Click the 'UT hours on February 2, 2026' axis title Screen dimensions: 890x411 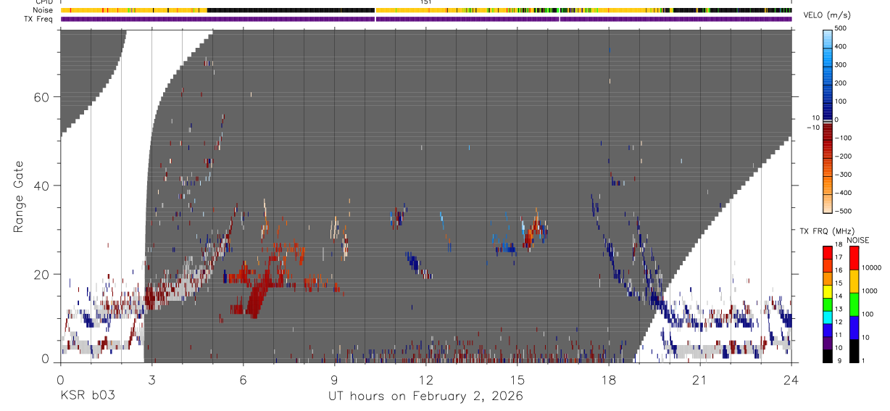pos(425,397)
